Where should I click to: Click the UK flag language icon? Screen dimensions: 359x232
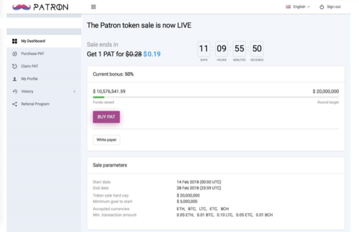(288, 7)
